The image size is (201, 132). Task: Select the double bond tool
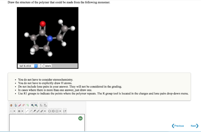click(38, 111)
